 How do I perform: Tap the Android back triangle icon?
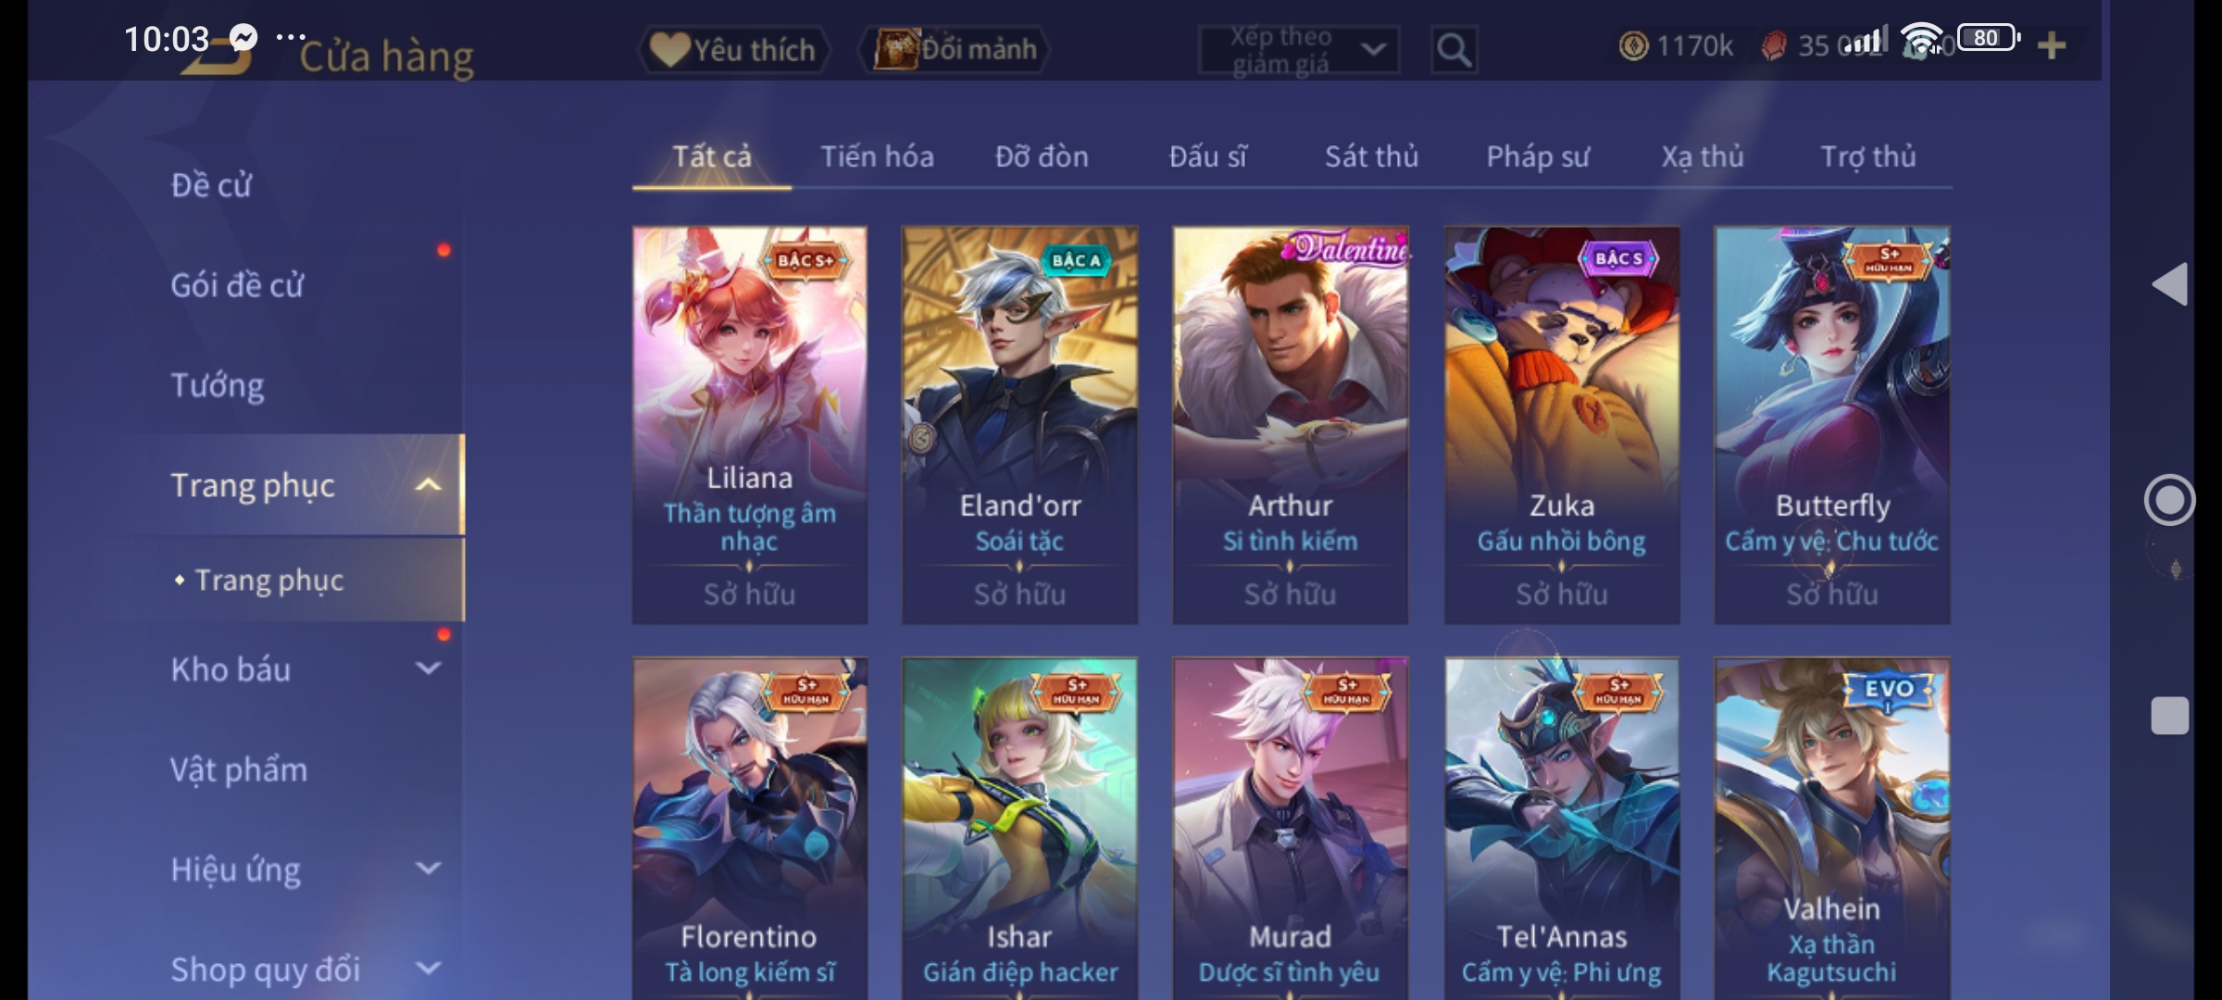[2169, 283]
